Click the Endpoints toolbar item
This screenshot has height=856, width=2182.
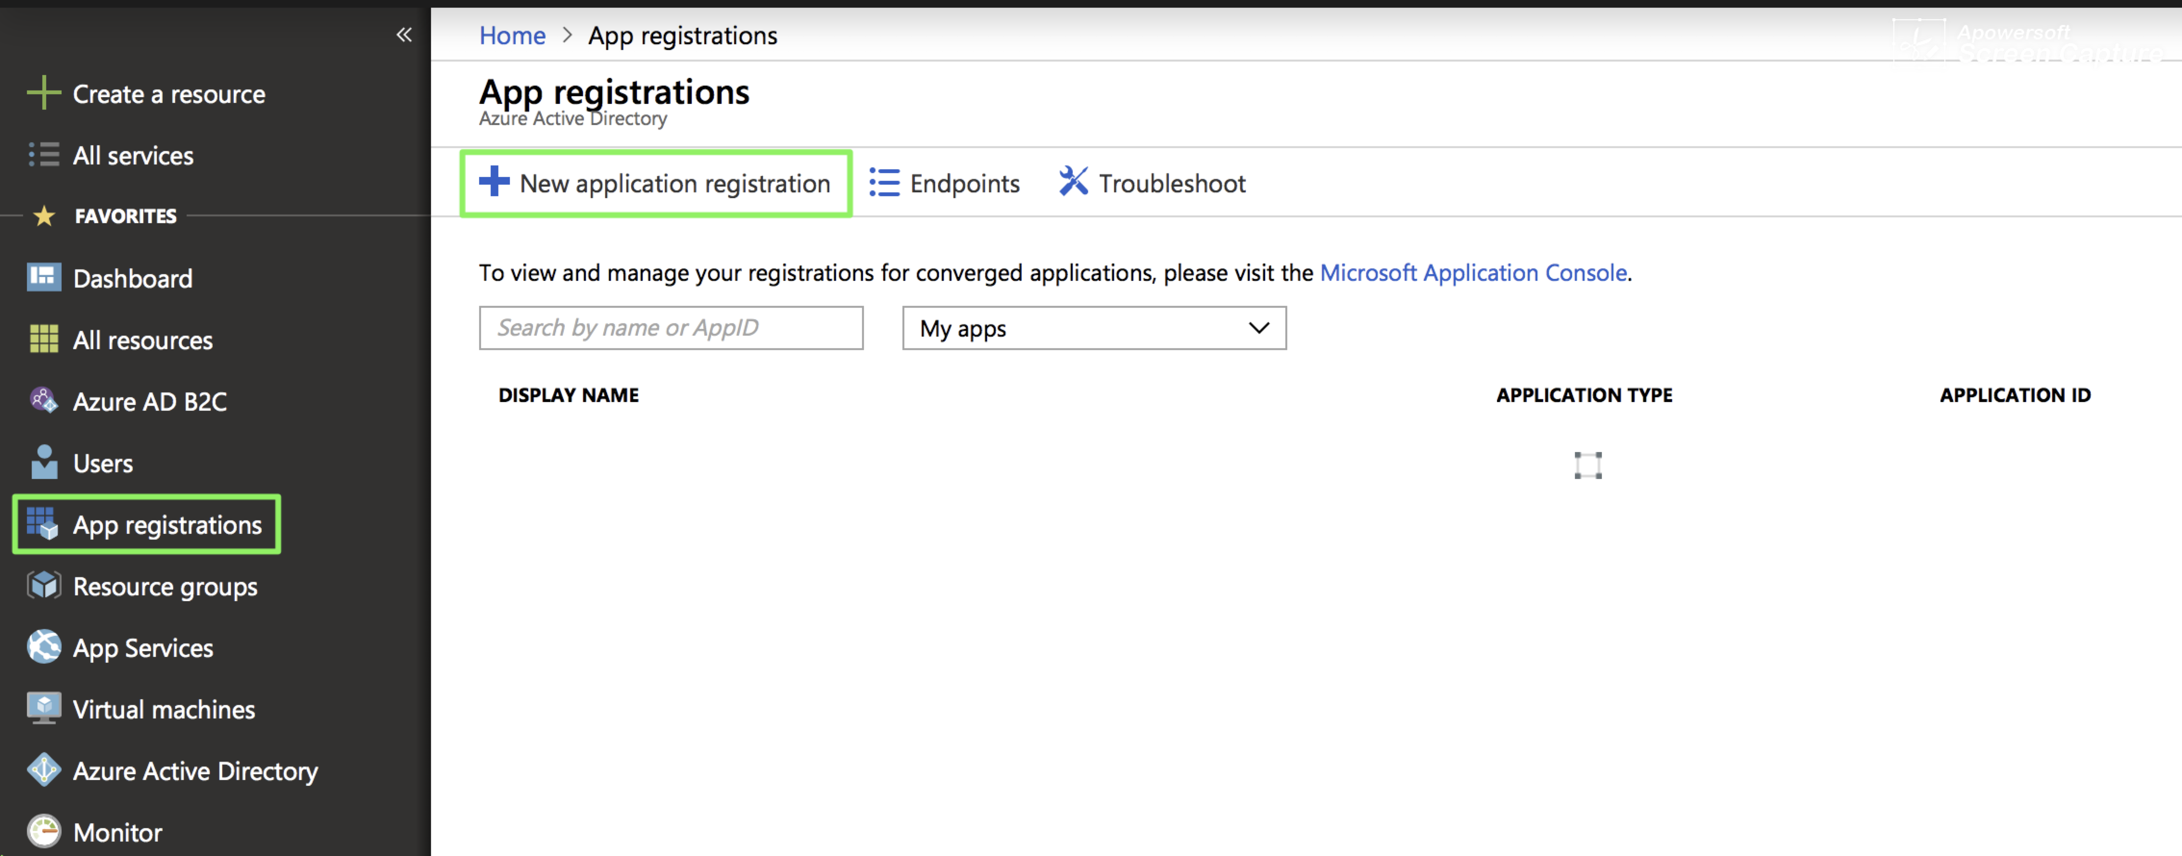(944, 183)
